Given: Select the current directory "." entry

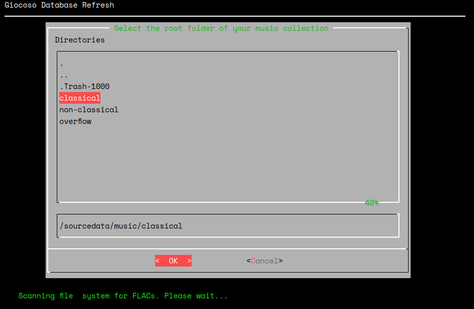Looking at the screenshot, I should tap(60, 63).
